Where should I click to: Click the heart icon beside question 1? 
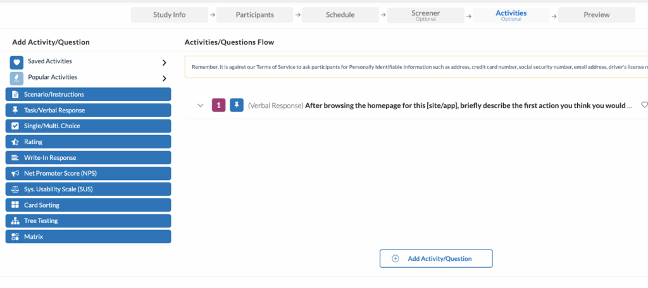click(x=644, y=105)
